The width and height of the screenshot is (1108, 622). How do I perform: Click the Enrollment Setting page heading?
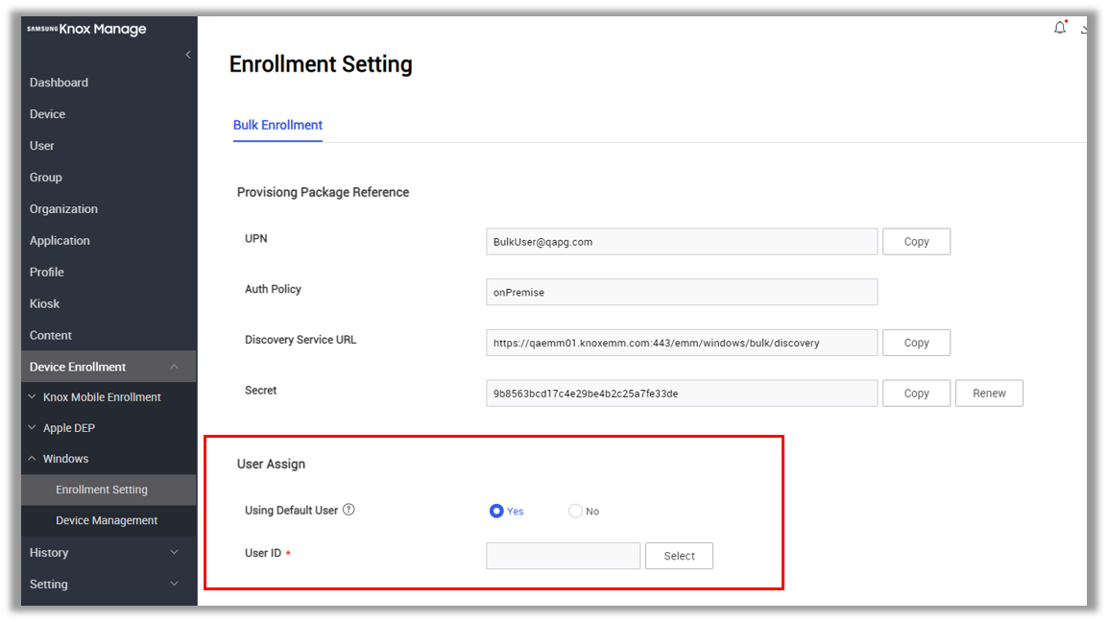pyautogui.click(x=321, y=64)
